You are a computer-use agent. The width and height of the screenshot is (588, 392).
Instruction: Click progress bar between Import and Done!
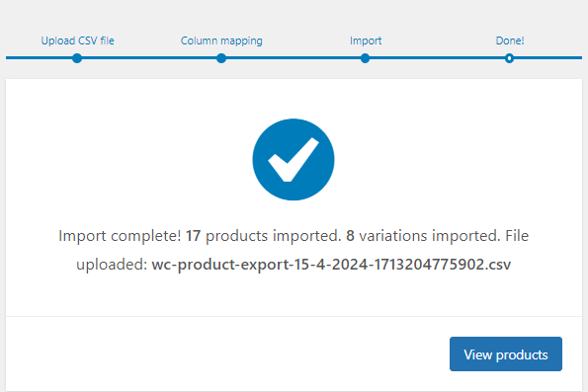tap(437, 58)
